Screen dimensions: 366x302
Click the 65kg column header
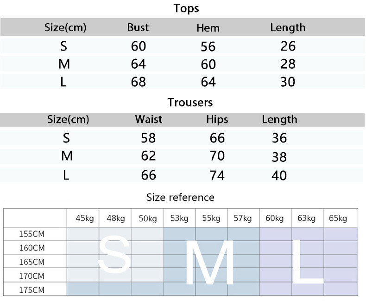[x=338, y=218]
